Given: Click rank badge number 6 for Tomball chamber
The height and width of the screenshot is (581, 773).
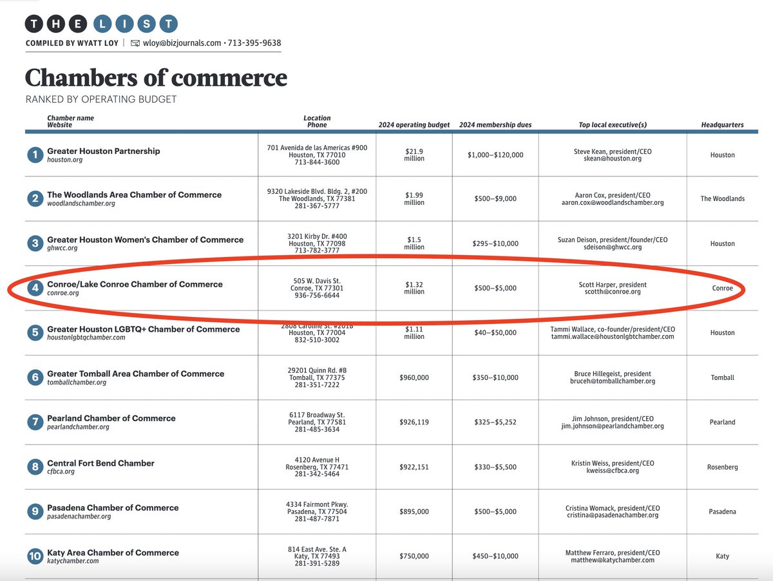Looking at the screenshot, I should pos(35,377).
